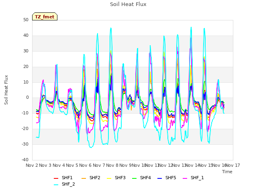Toggle the SHF2 legend entry
Viewport: 257px width, 192px height.
point(91,178)
